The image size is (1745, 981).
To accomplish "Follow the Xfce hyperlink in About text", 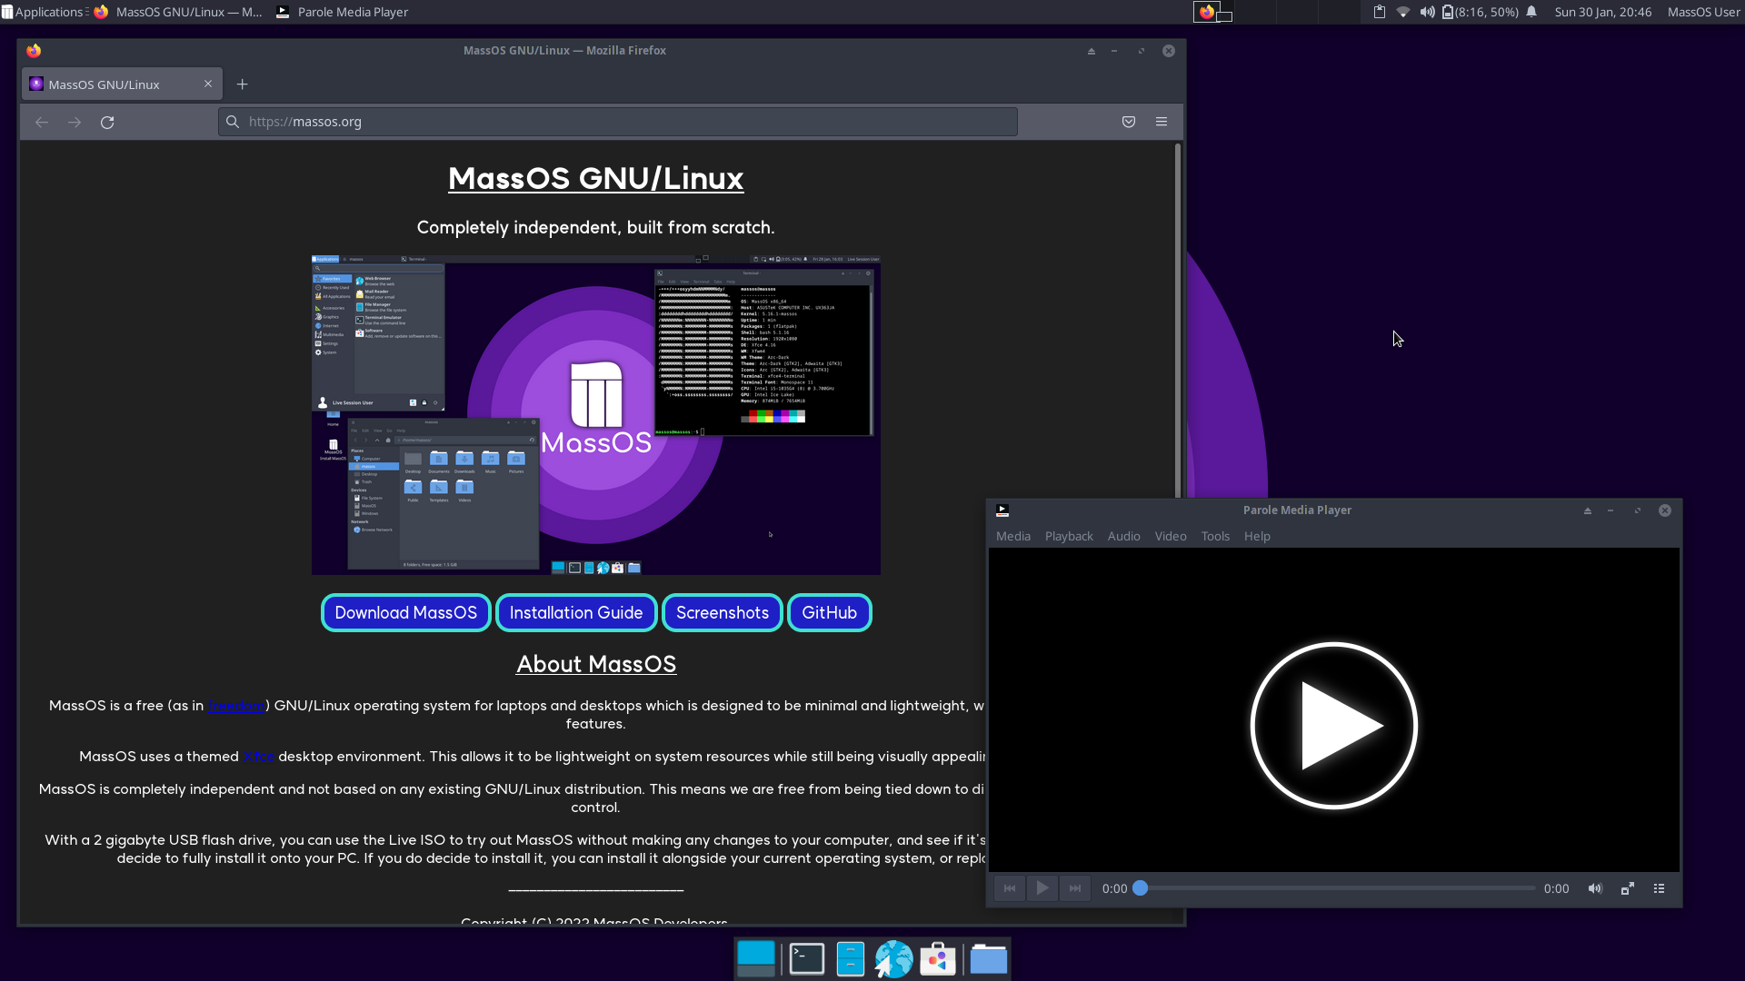I will [258, 757].
